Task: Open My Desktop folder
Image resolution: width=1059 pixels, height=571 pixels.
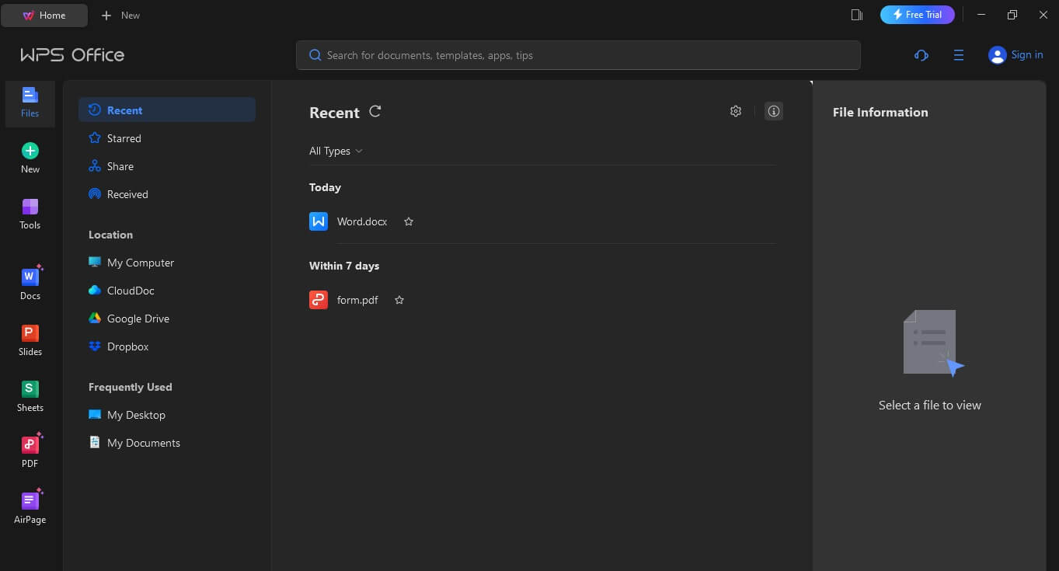Action: tap(167, 415)
